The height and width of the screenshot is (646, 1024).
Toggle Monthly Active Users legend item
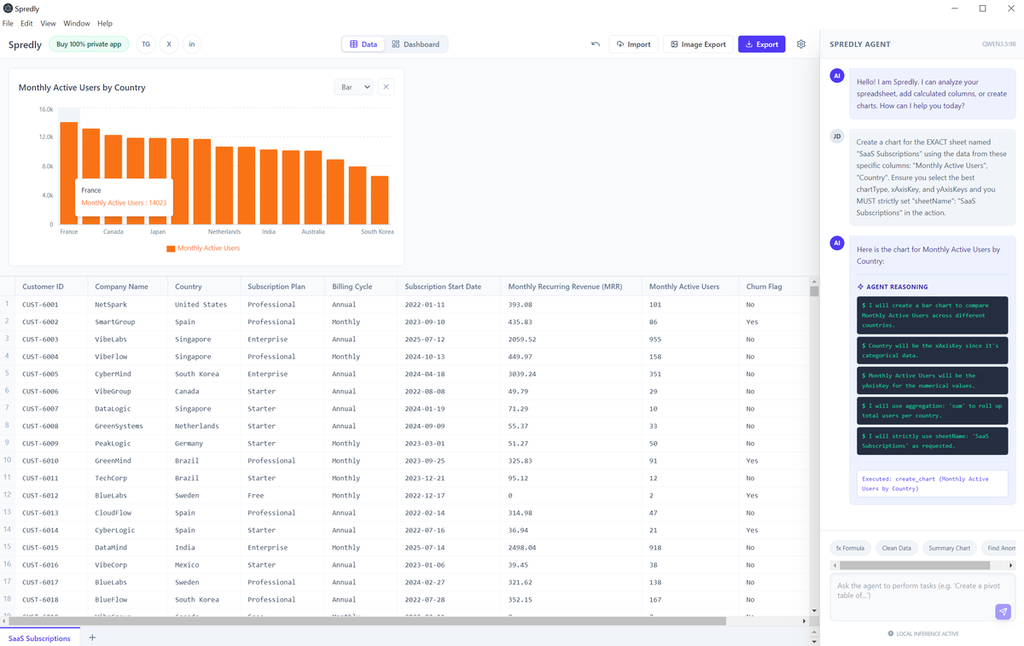(x=203, y=248)
